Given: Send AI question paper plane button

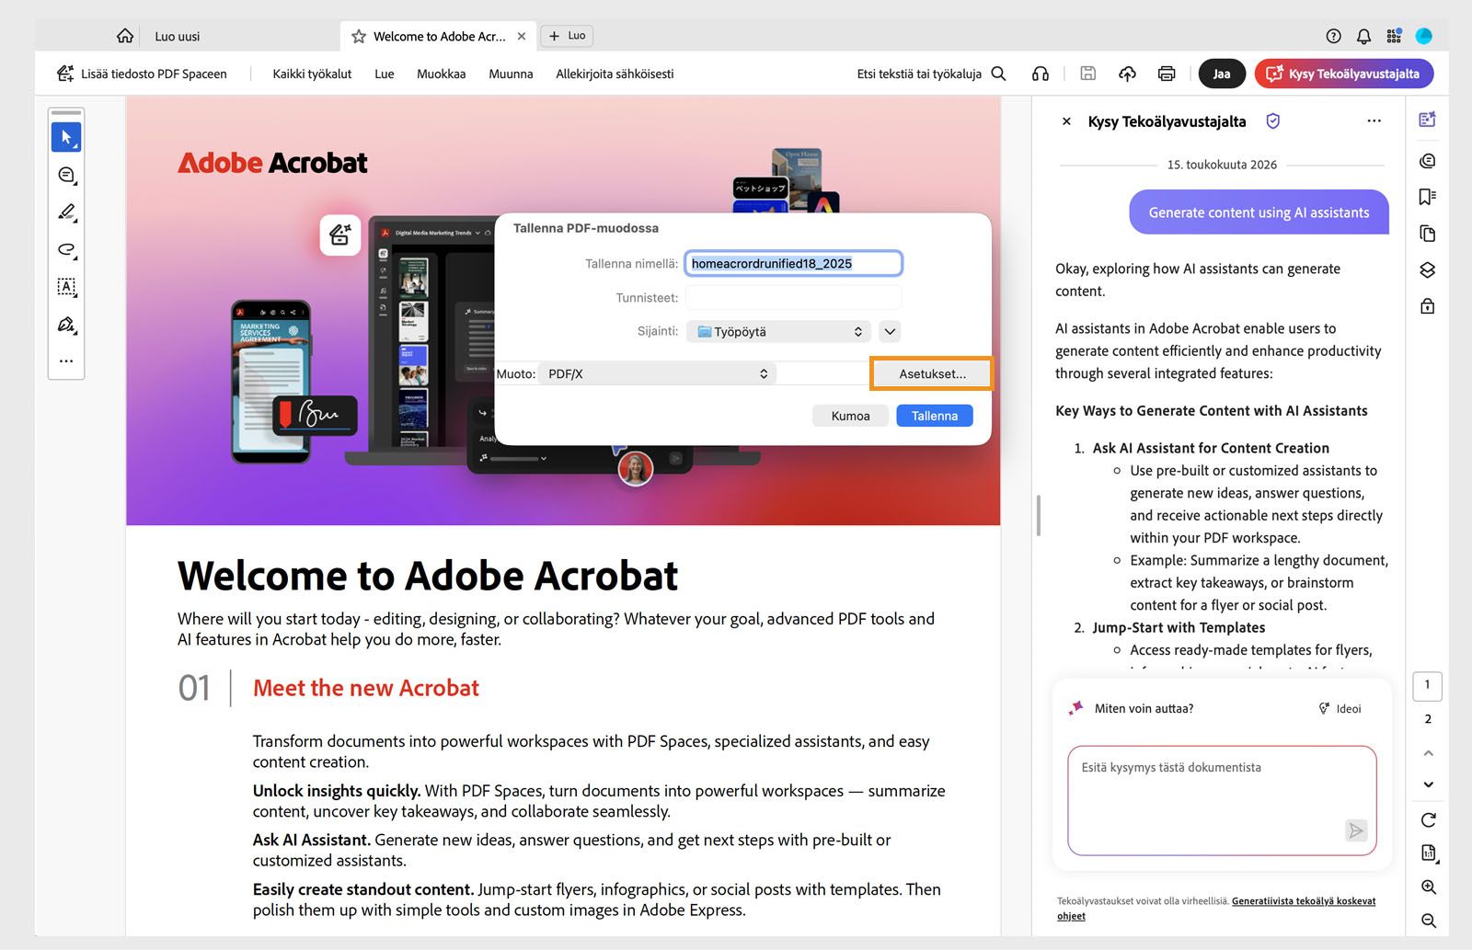Looking at the screenshot, I should 1355,830.
